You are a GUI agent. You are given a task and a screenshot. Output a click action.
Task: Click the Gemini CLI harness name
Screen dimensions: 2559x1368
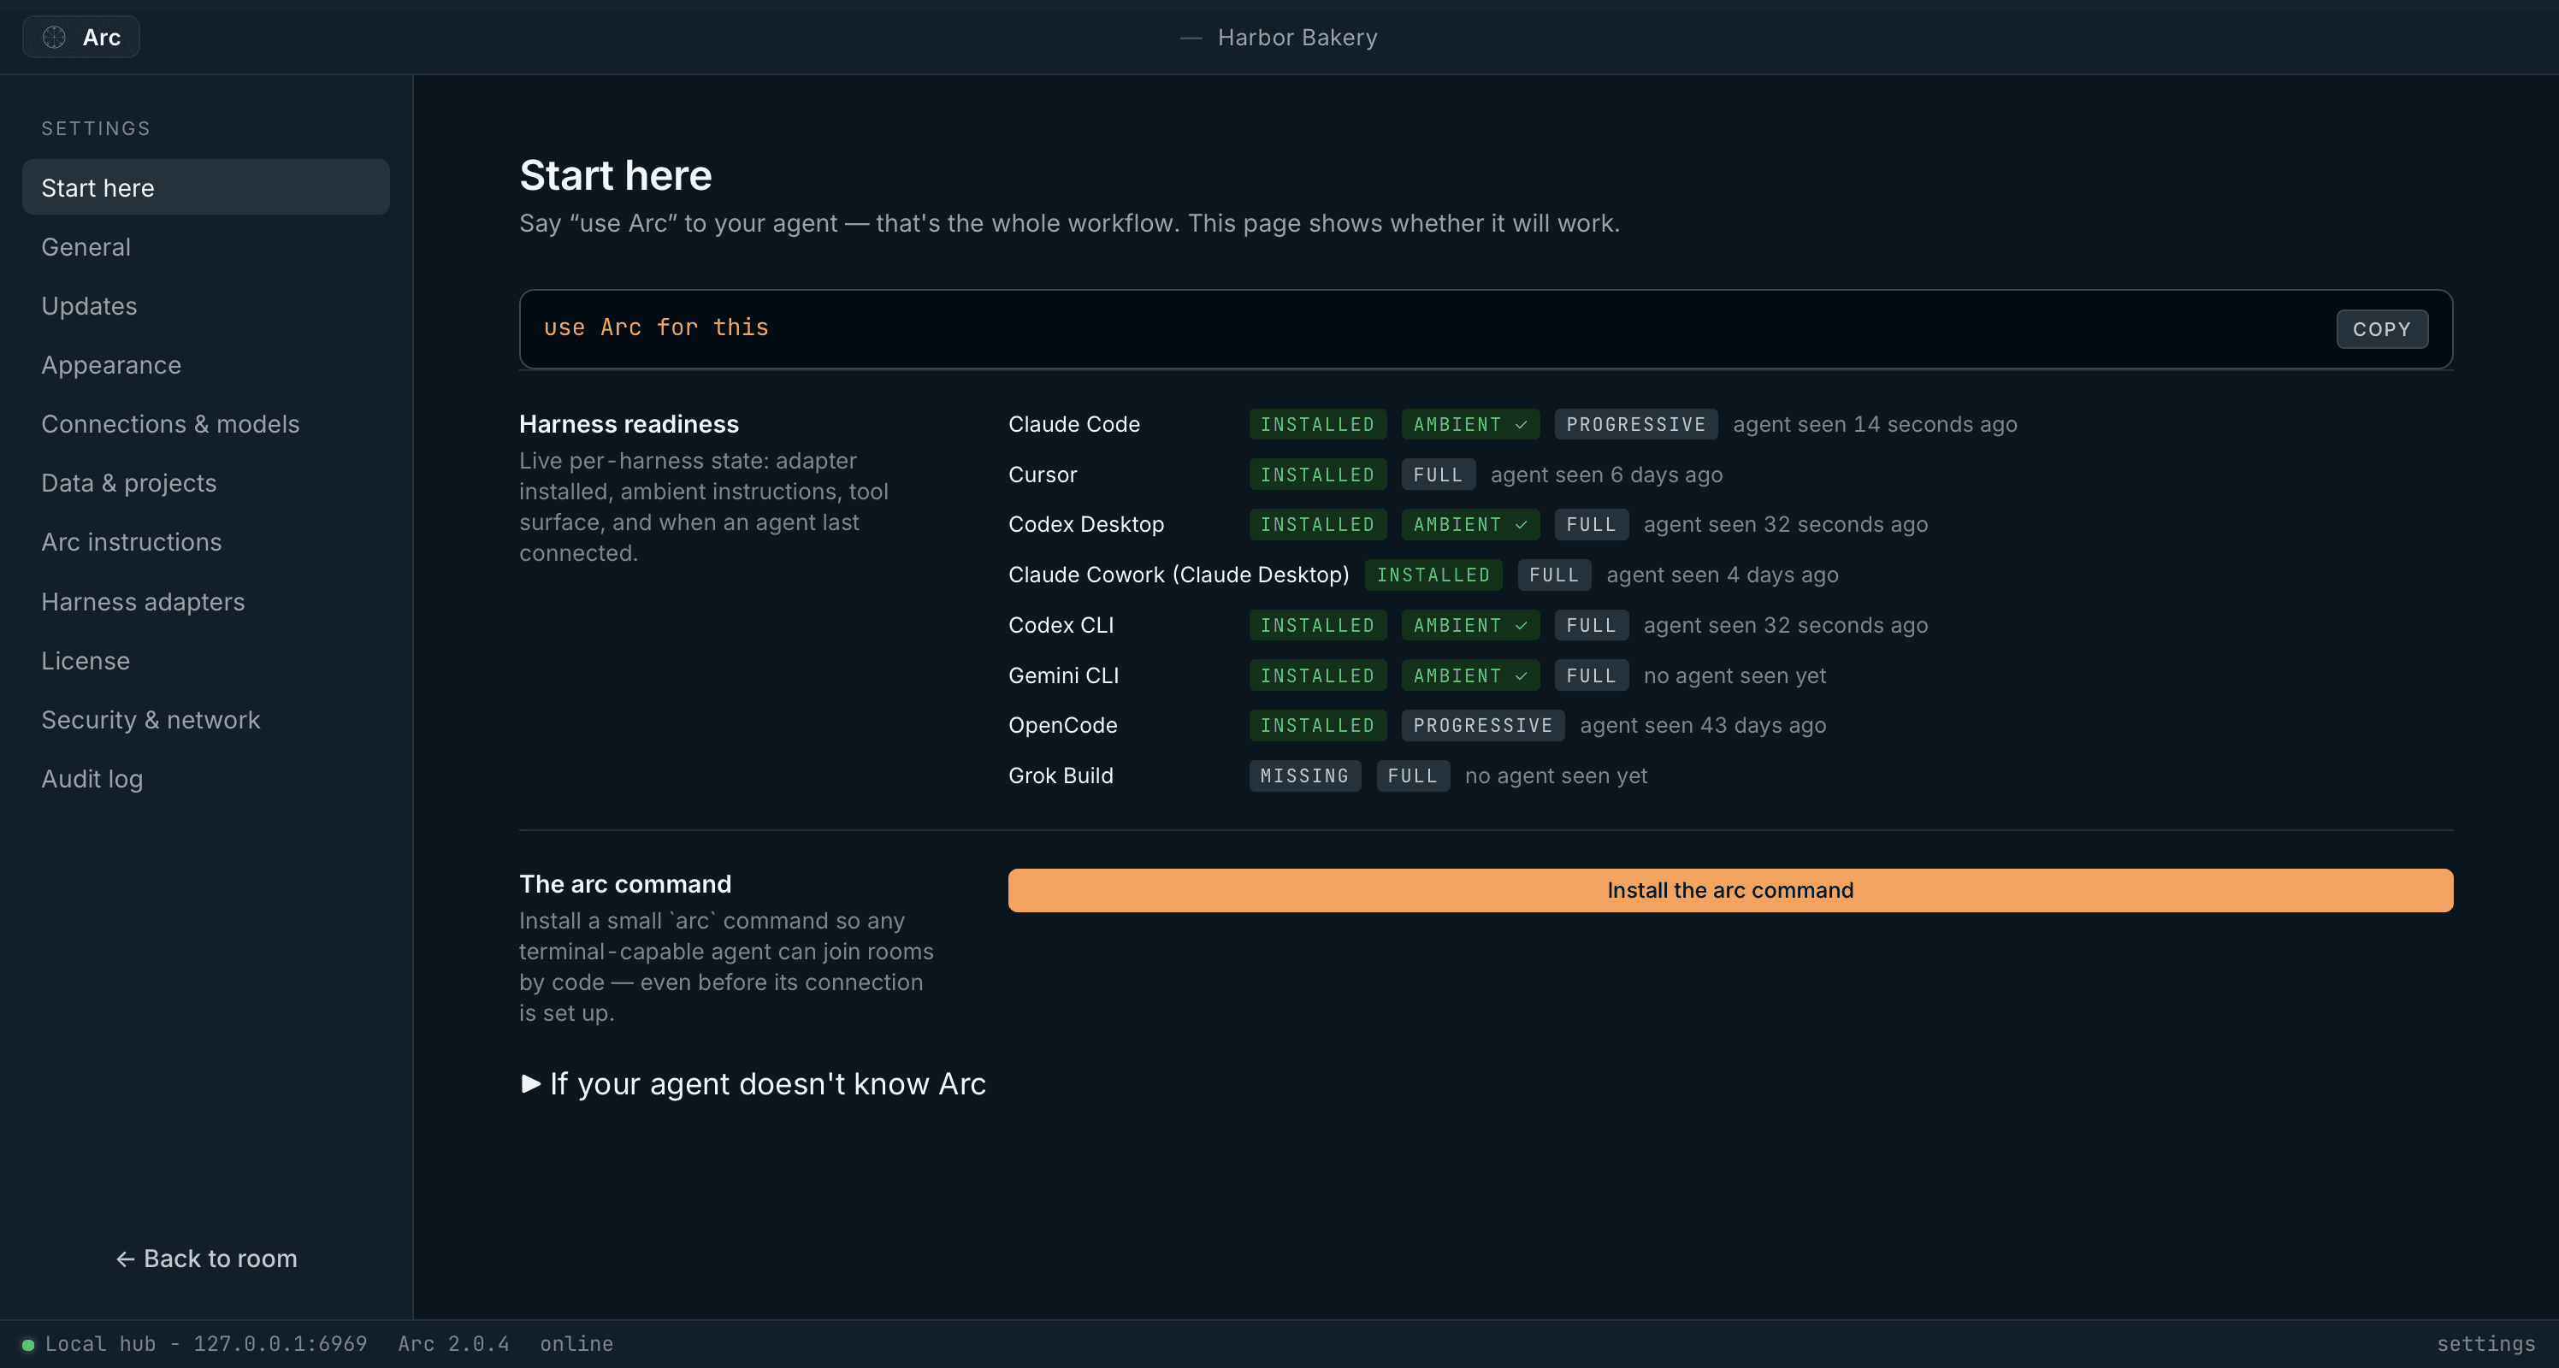[1063, 676]
